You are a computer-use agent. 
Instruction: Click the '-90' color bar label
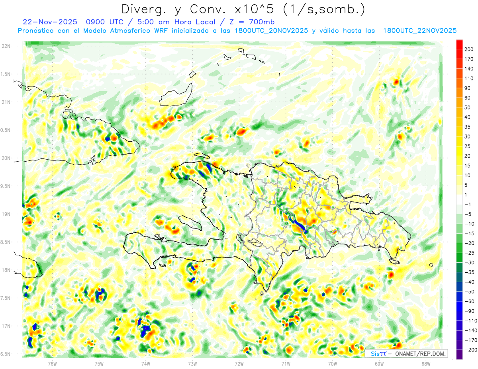click(x=470, y=311)
